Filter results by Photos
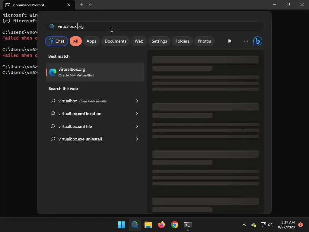The width and height of the screenshot is (309, 232). tap(204, 41)
